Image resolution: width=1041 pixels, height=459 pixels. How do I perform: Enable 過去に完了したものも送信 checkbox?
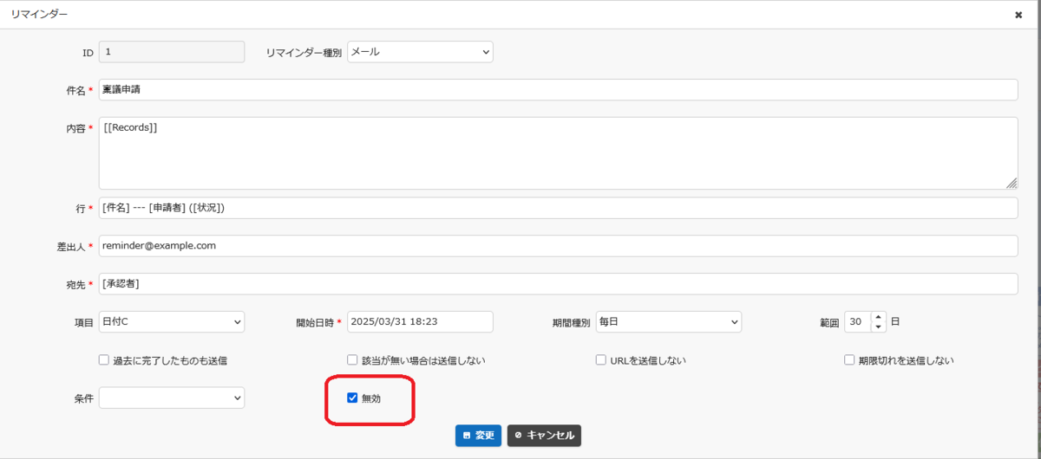(104, 359)
